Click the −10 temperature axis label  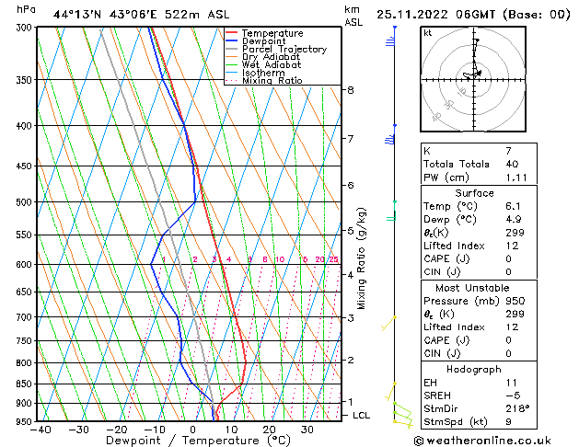[x=155, y=430]
